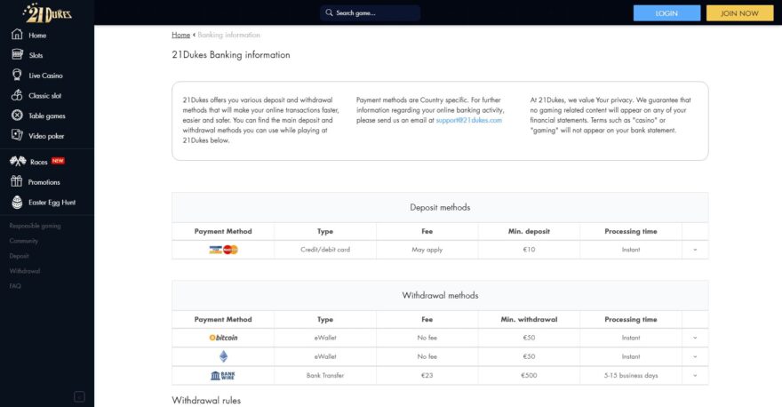
Task: Expand the Bank Transfer withdrawal row
Action: (x=695, y=376)
